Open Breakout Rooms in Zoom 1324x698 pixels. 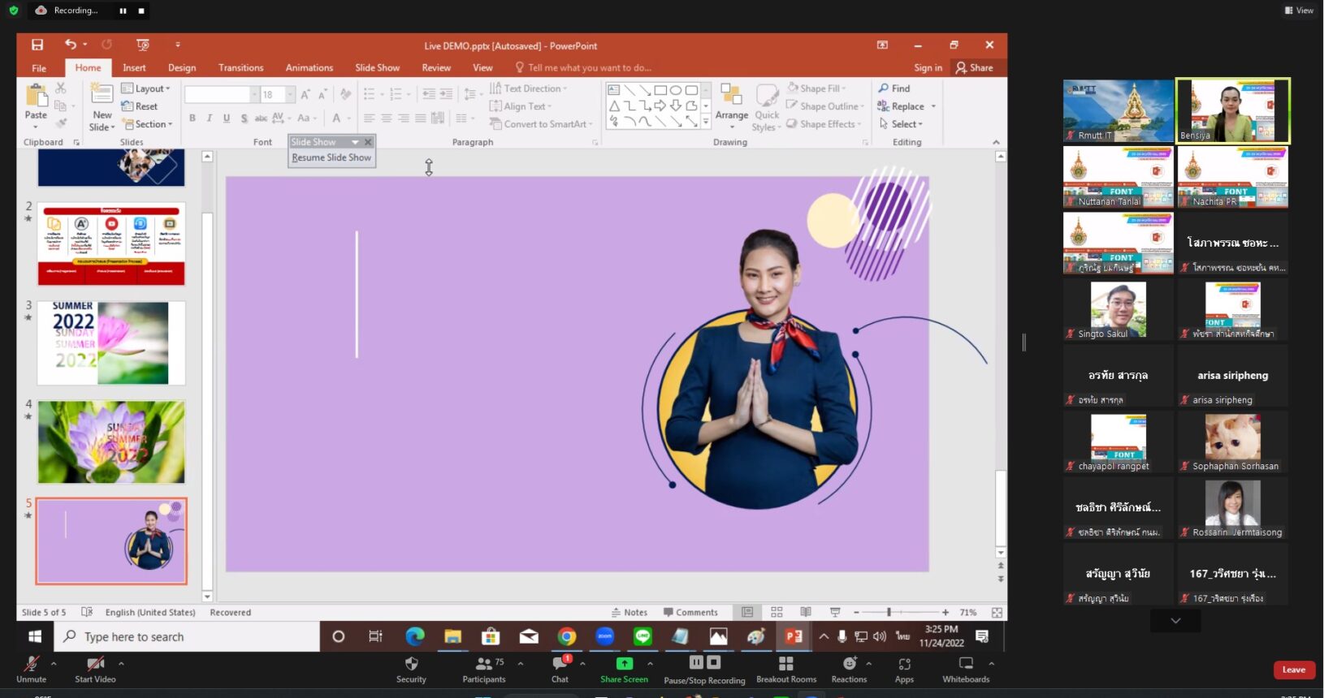(786, 670)
